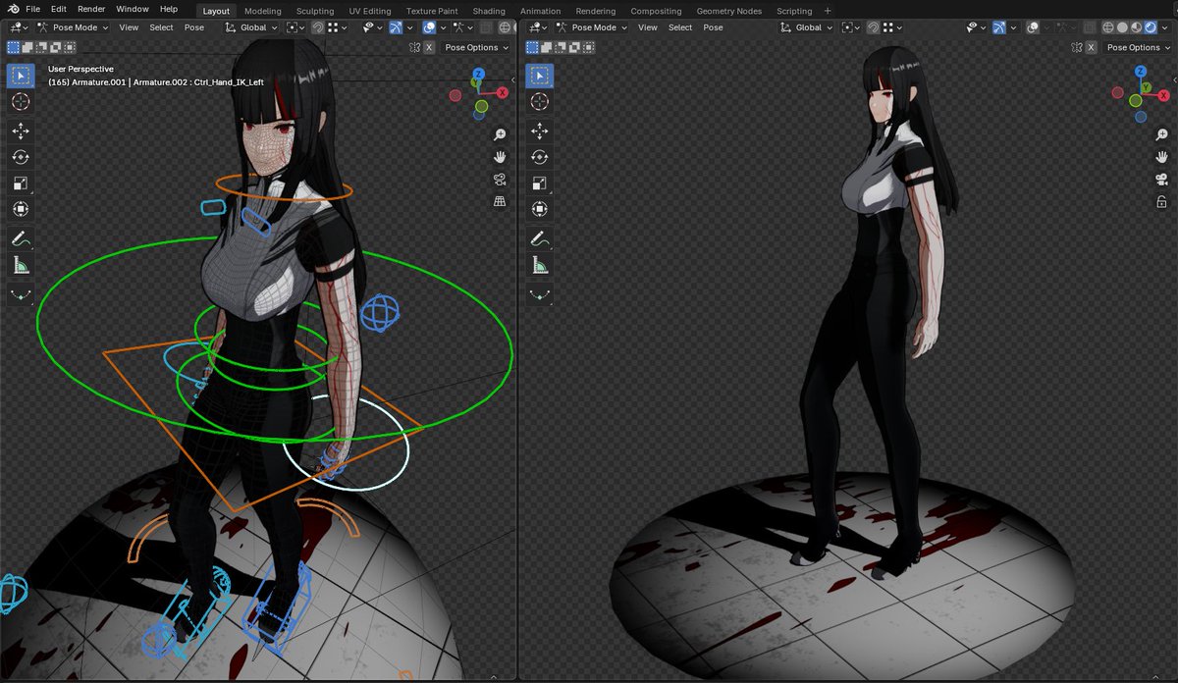The image size is (1178, 683).
Task: Click the Pan hand icon in left viewport
Action: tap(500, 157)
